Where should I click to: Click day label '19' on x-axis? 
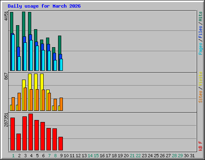tap(120, 156)
